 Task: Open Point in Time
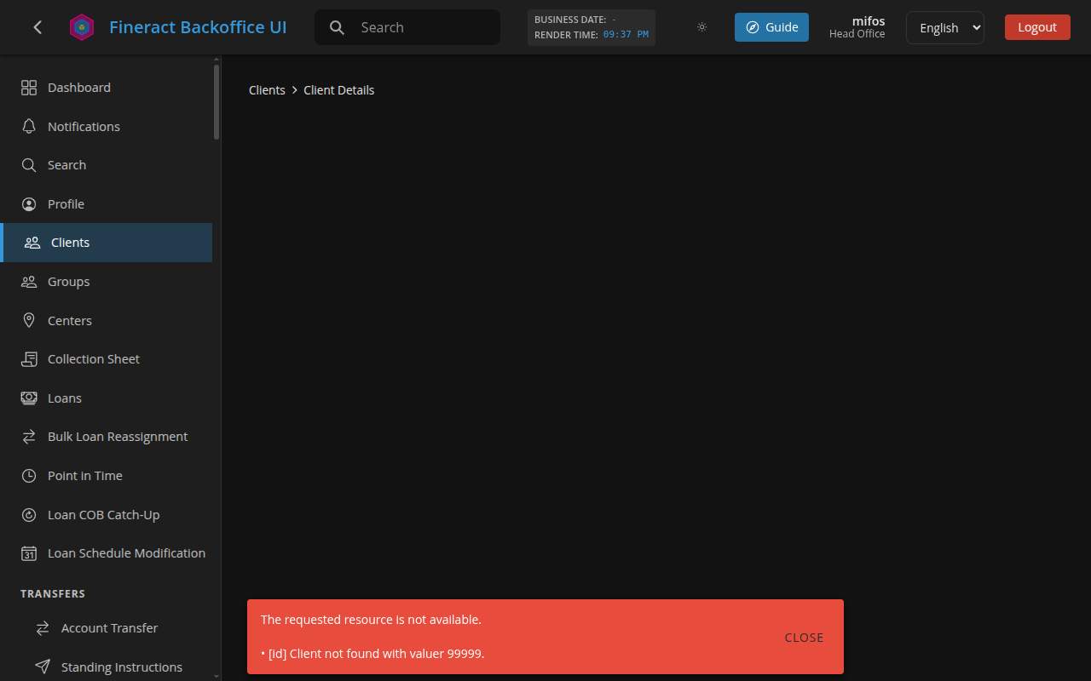point(106,476)
